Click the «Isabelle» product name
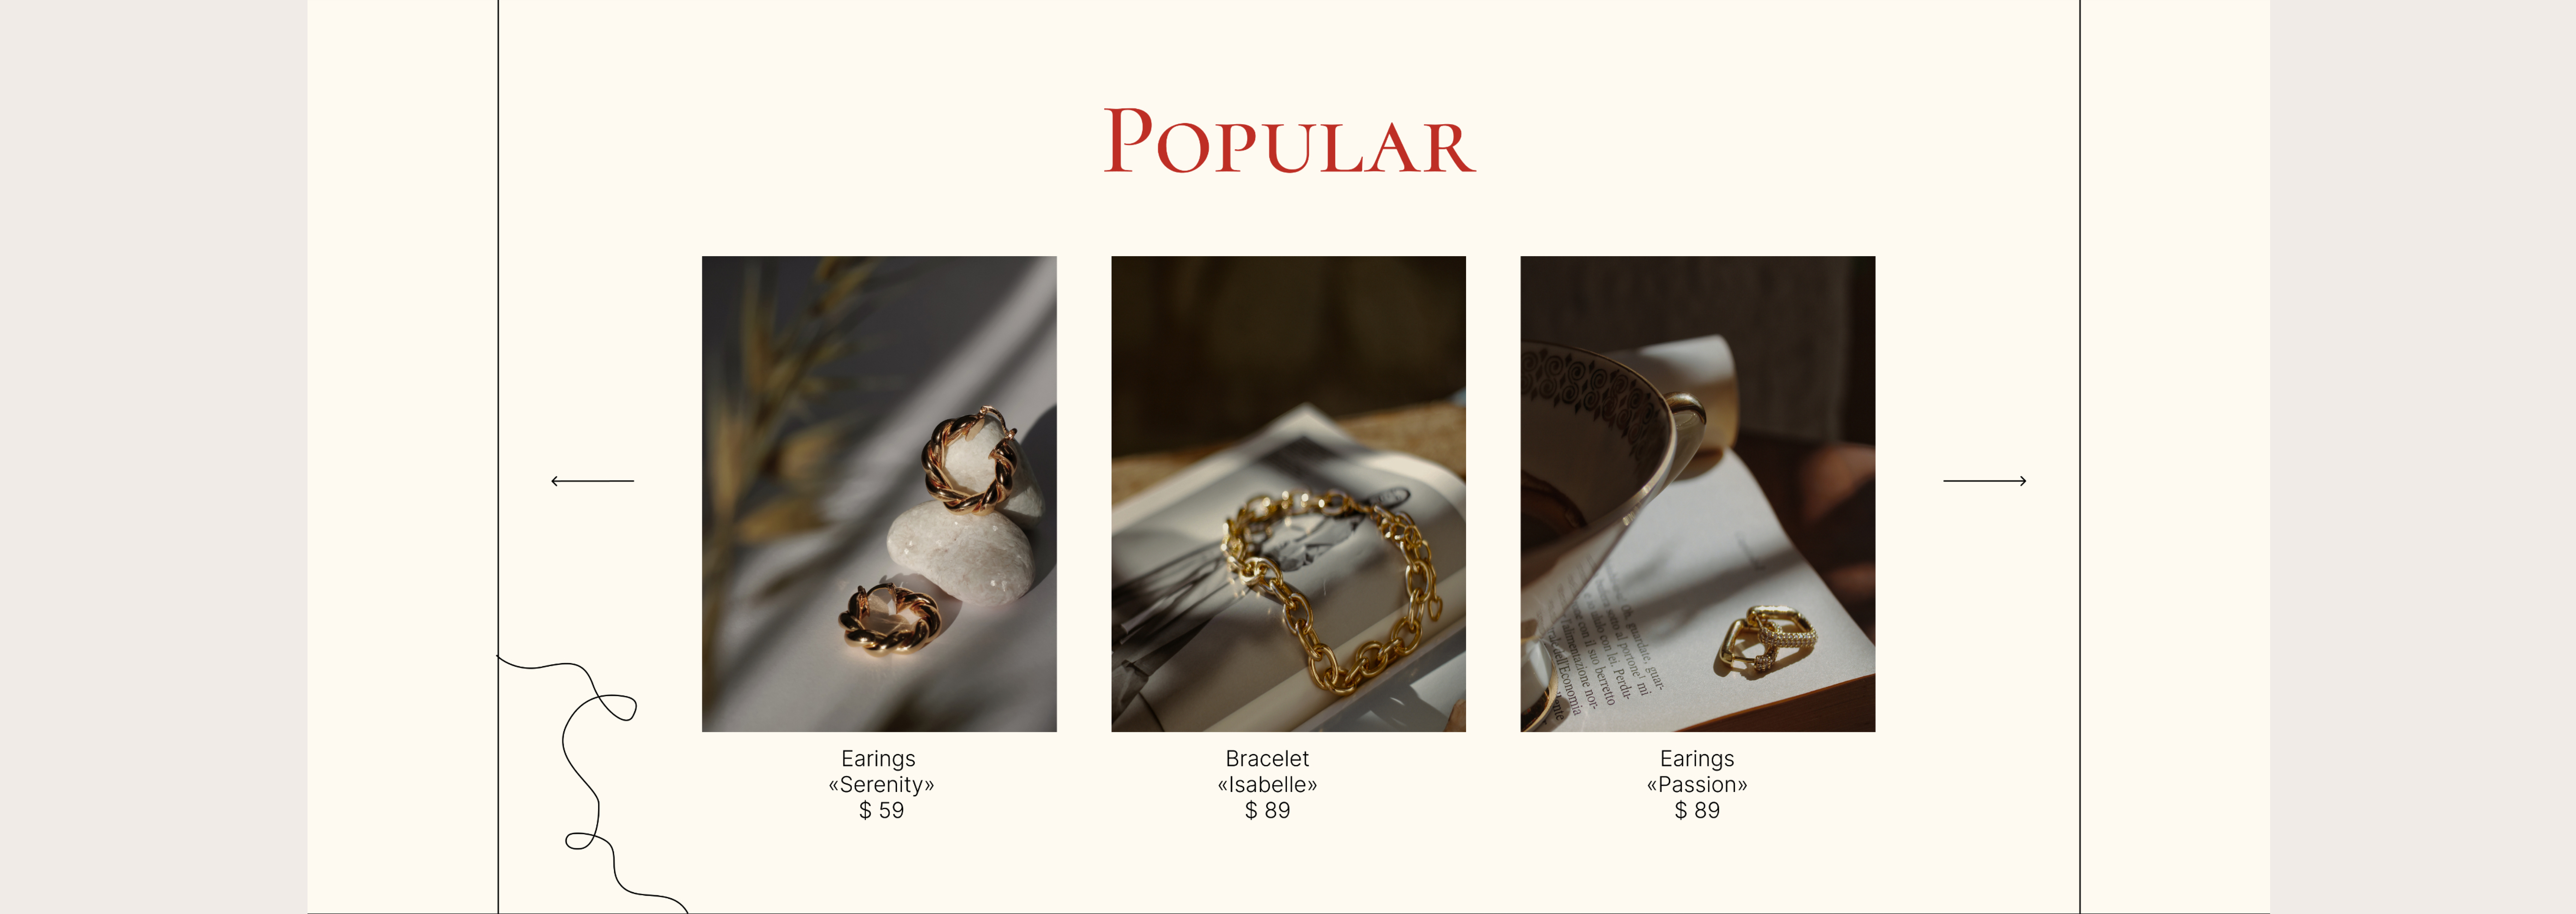This screenshot has width=2576, height=914. click(1267, 785)
